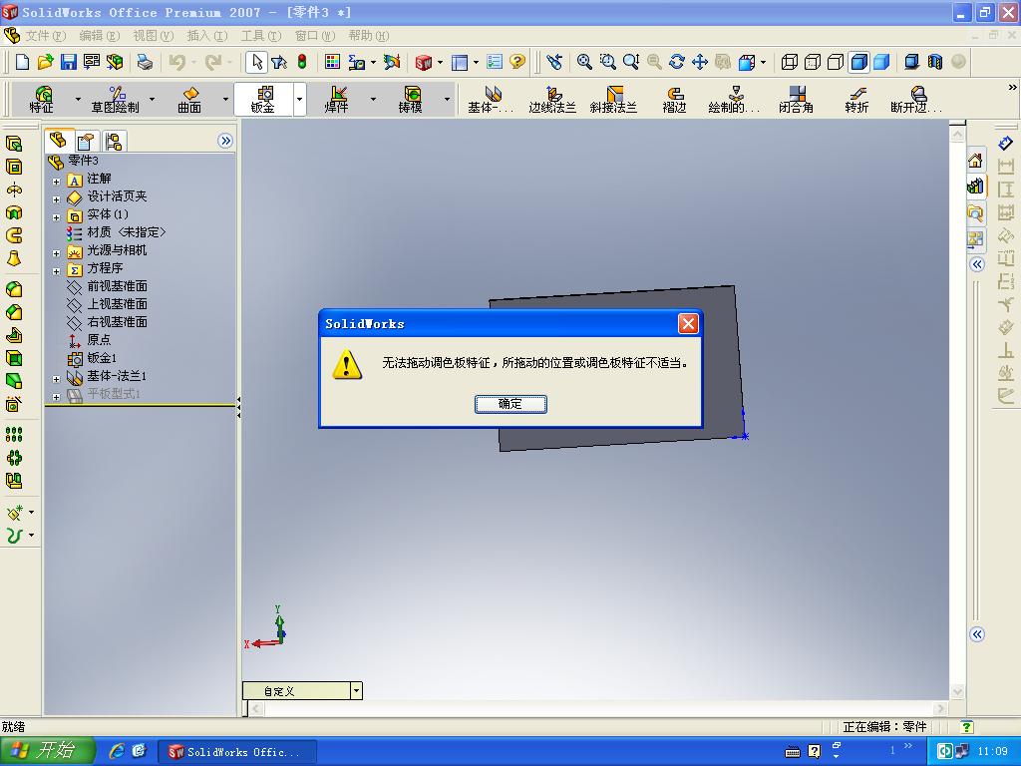Click the yellow rollback bar in feature tree
Screen dimensions: 1021x766
coord(140,406)
